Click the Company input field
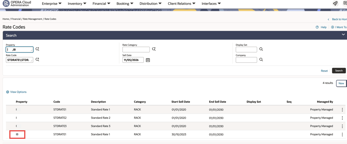This screenshot has width=347, height=144. [x=246, y=60]
